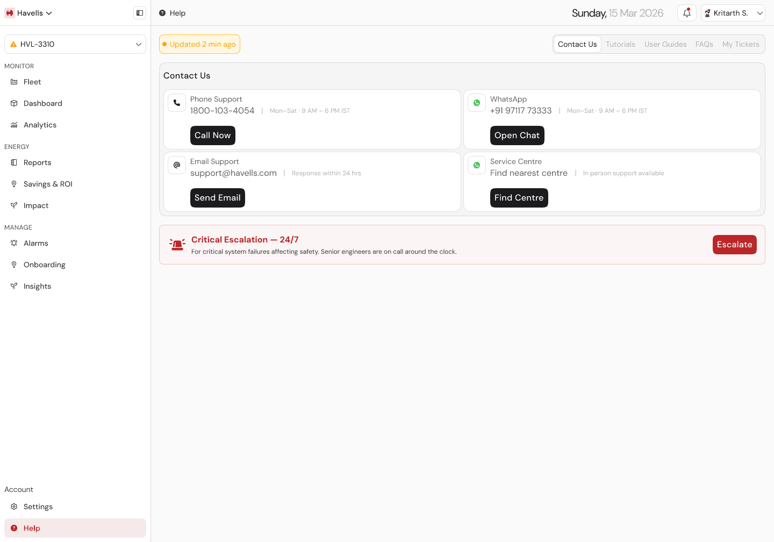Click the Help question mark icon in header
This screenshot has width=774, height=542.
162,13
